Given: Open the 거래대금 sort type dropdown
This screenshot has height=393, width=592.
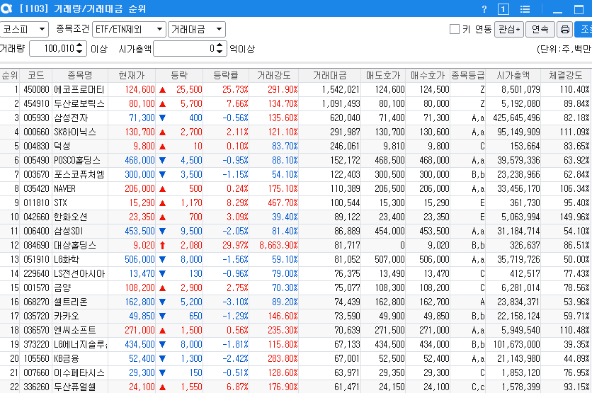Looking at the screenshot, I should tap(197, 29).
